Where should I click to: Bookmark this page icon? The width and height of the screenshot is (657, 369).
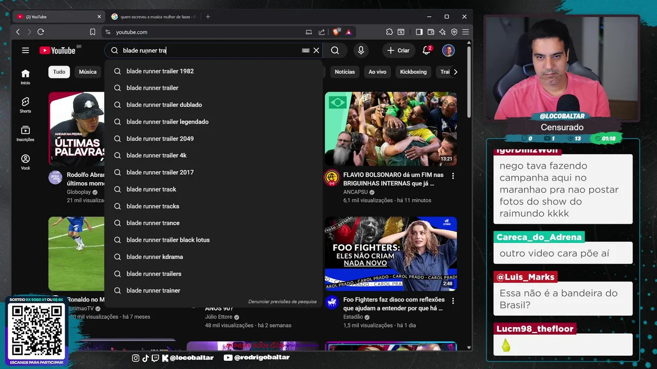[92, 32]
